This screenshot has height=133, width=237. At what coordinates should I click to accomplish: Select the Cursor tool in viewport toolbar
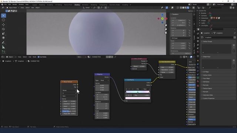point(3,20)
